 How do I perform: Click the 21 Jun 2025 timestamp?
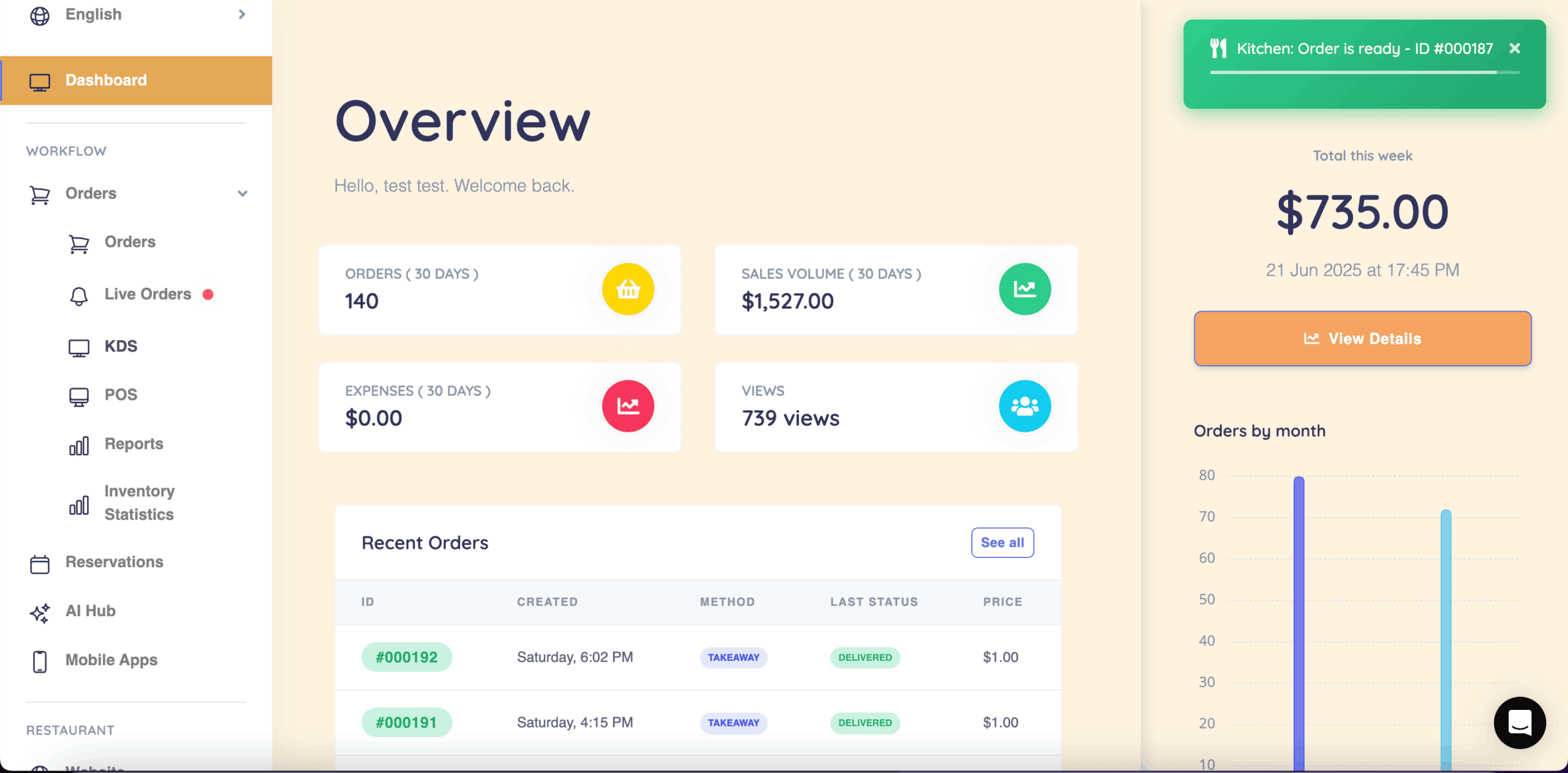1362,270
